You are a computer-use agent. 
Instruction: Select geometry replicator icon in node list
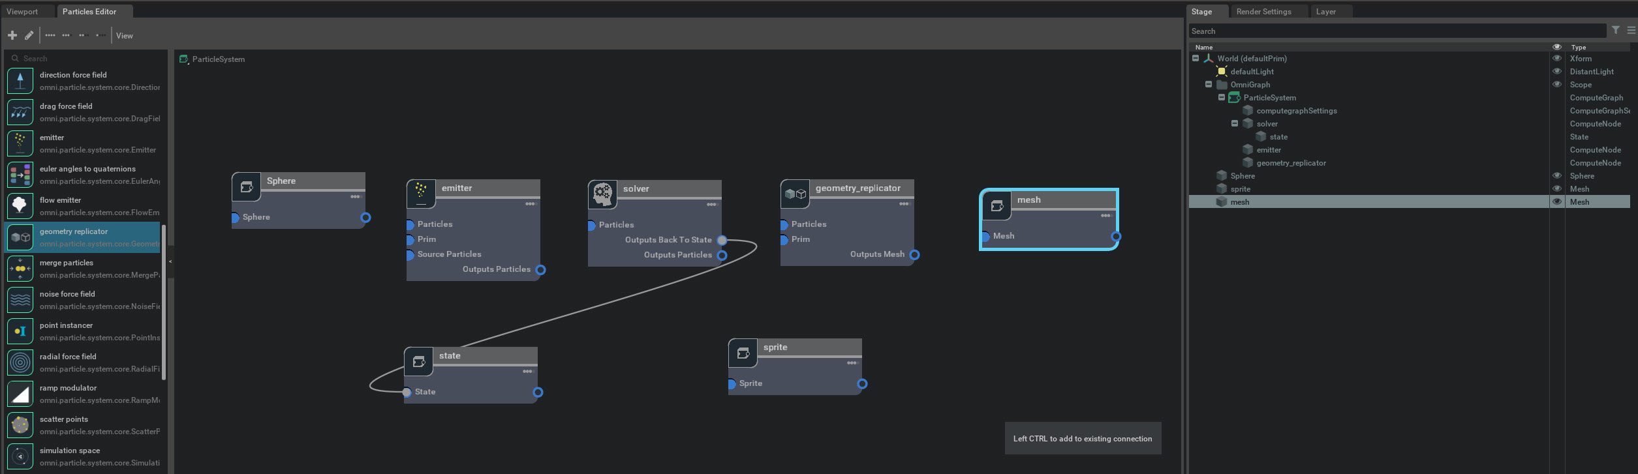tap(20, 237)
